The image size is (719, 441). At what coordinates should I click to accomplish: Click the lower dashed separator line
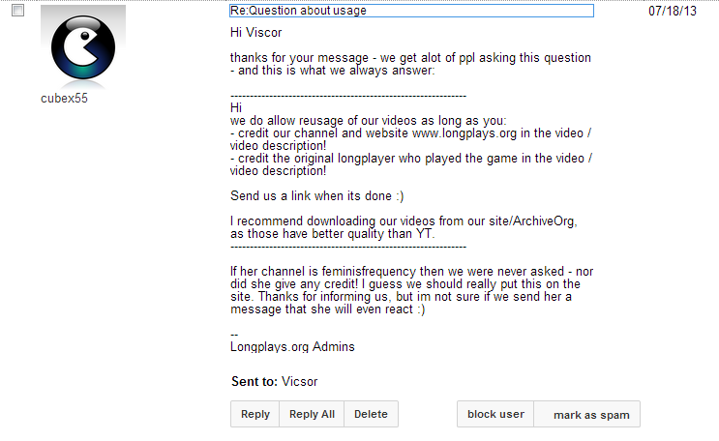[348, 247]
